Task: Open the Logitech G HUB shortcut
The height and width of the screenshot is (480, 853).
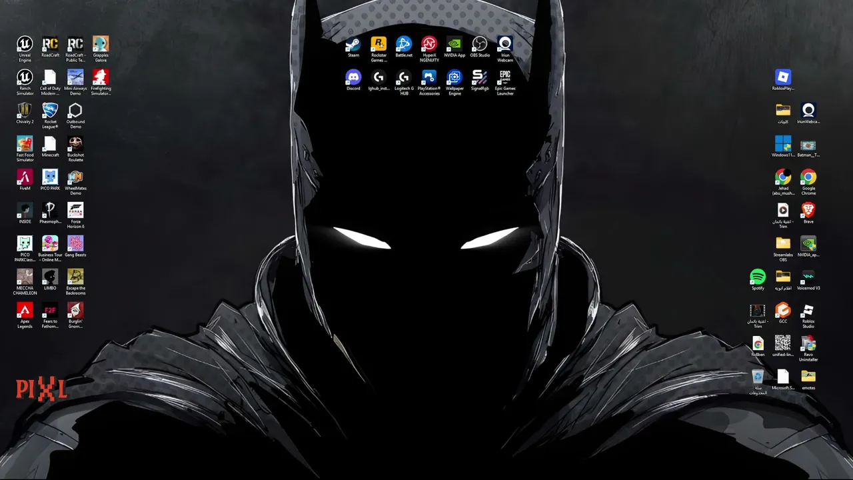Action: coord(404,82)
